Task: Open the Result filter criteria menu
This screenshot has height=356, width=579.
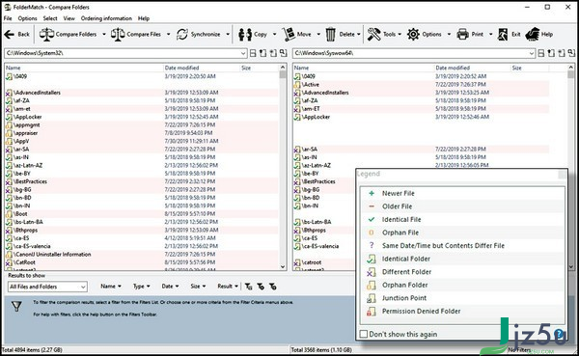Action: coord(228,287)
